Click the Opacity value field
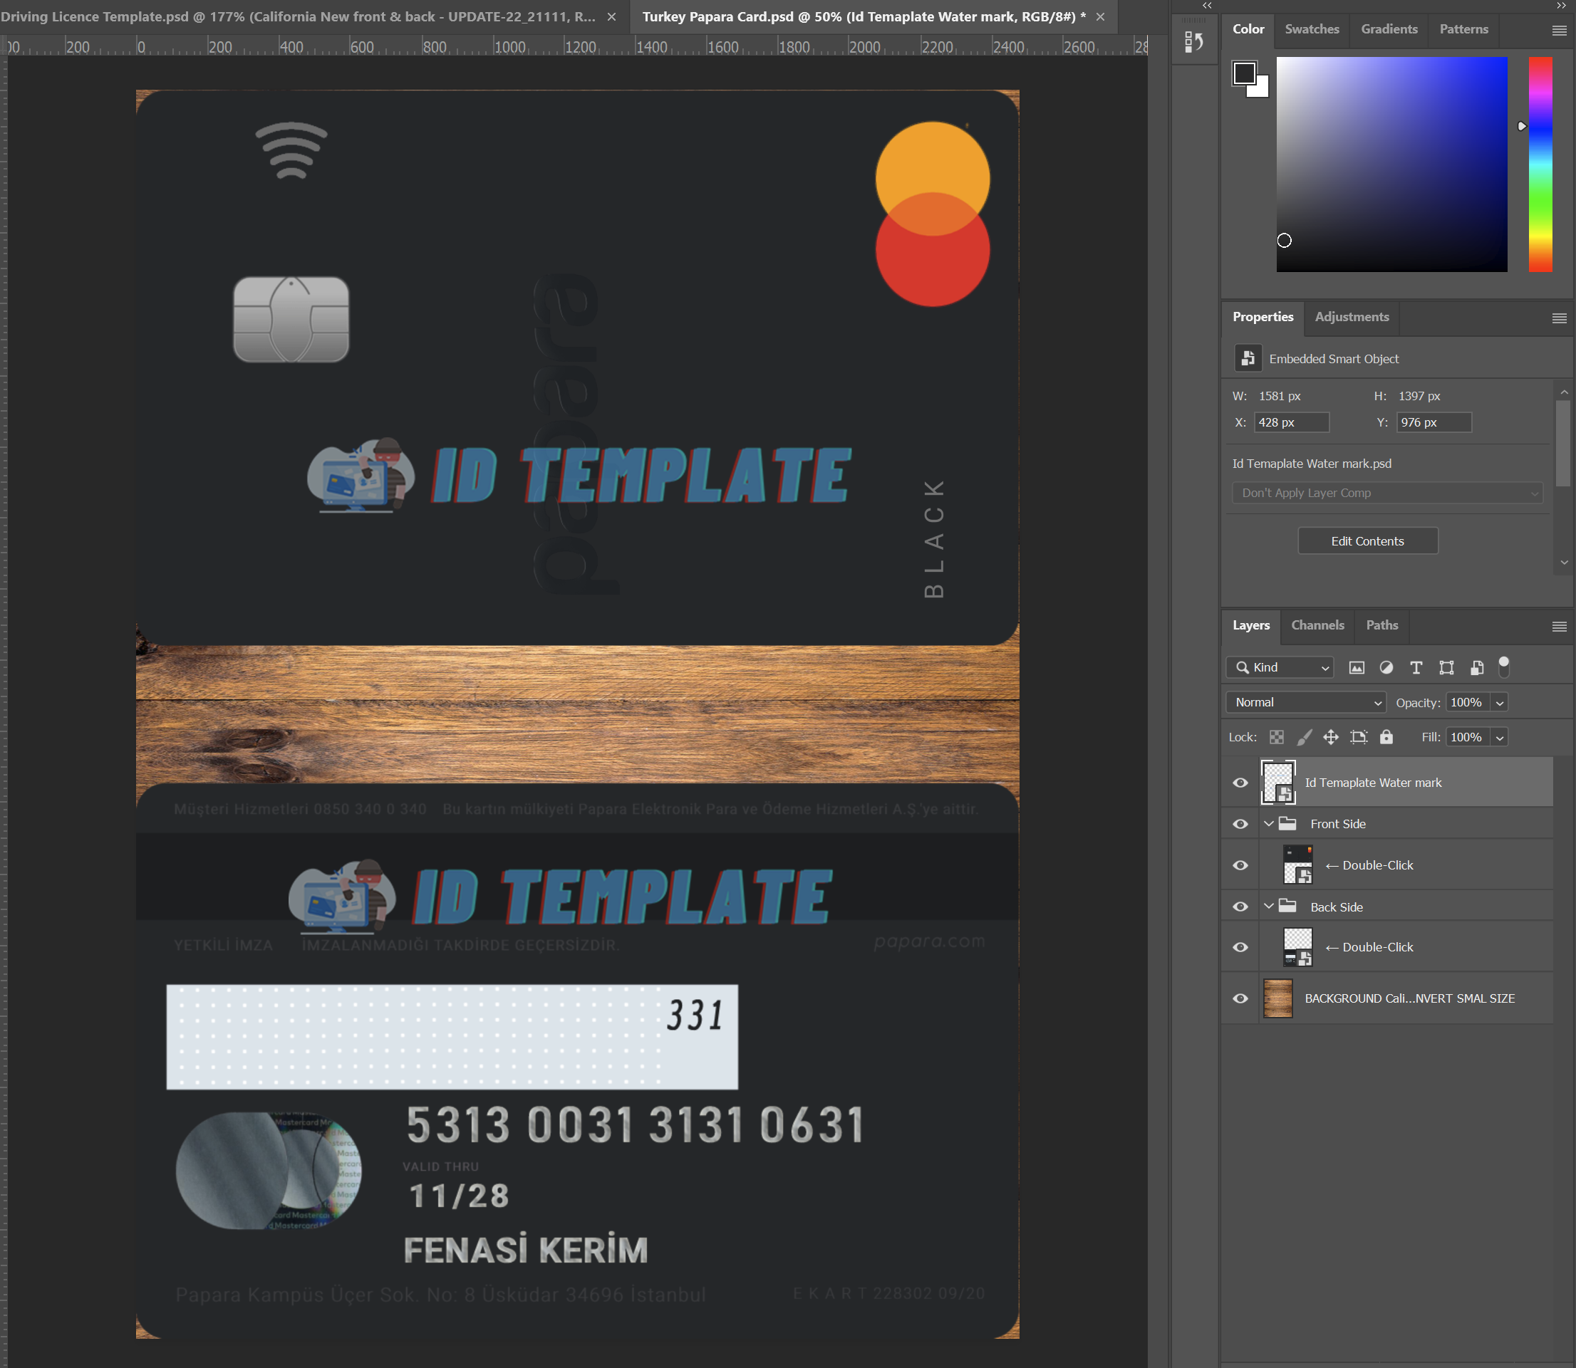The height and width of the screenshot is (1368, 1576). pyautogui.click(x=1467, y=703)
